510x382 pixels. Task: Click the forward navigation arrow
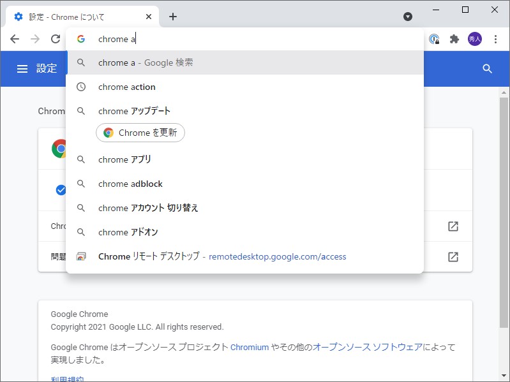35,39
